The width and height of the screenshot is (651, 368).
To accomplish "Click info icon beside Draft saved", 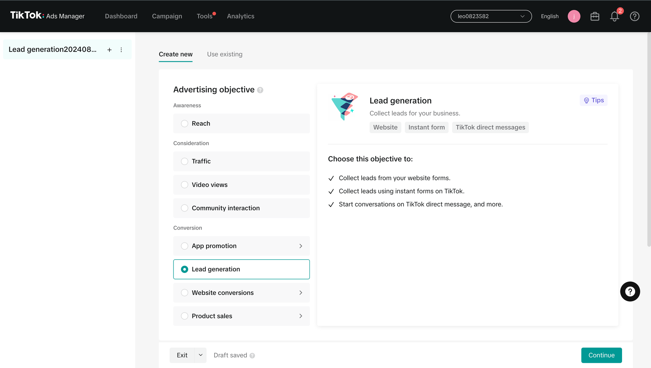I will pos(252,356).
